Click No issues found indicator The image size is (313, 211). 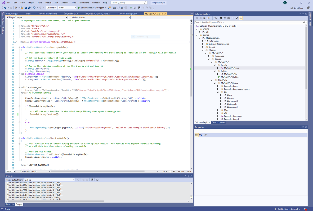coord(28,171)
